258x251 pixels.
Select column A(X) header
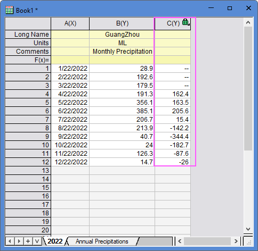(70, 23)
